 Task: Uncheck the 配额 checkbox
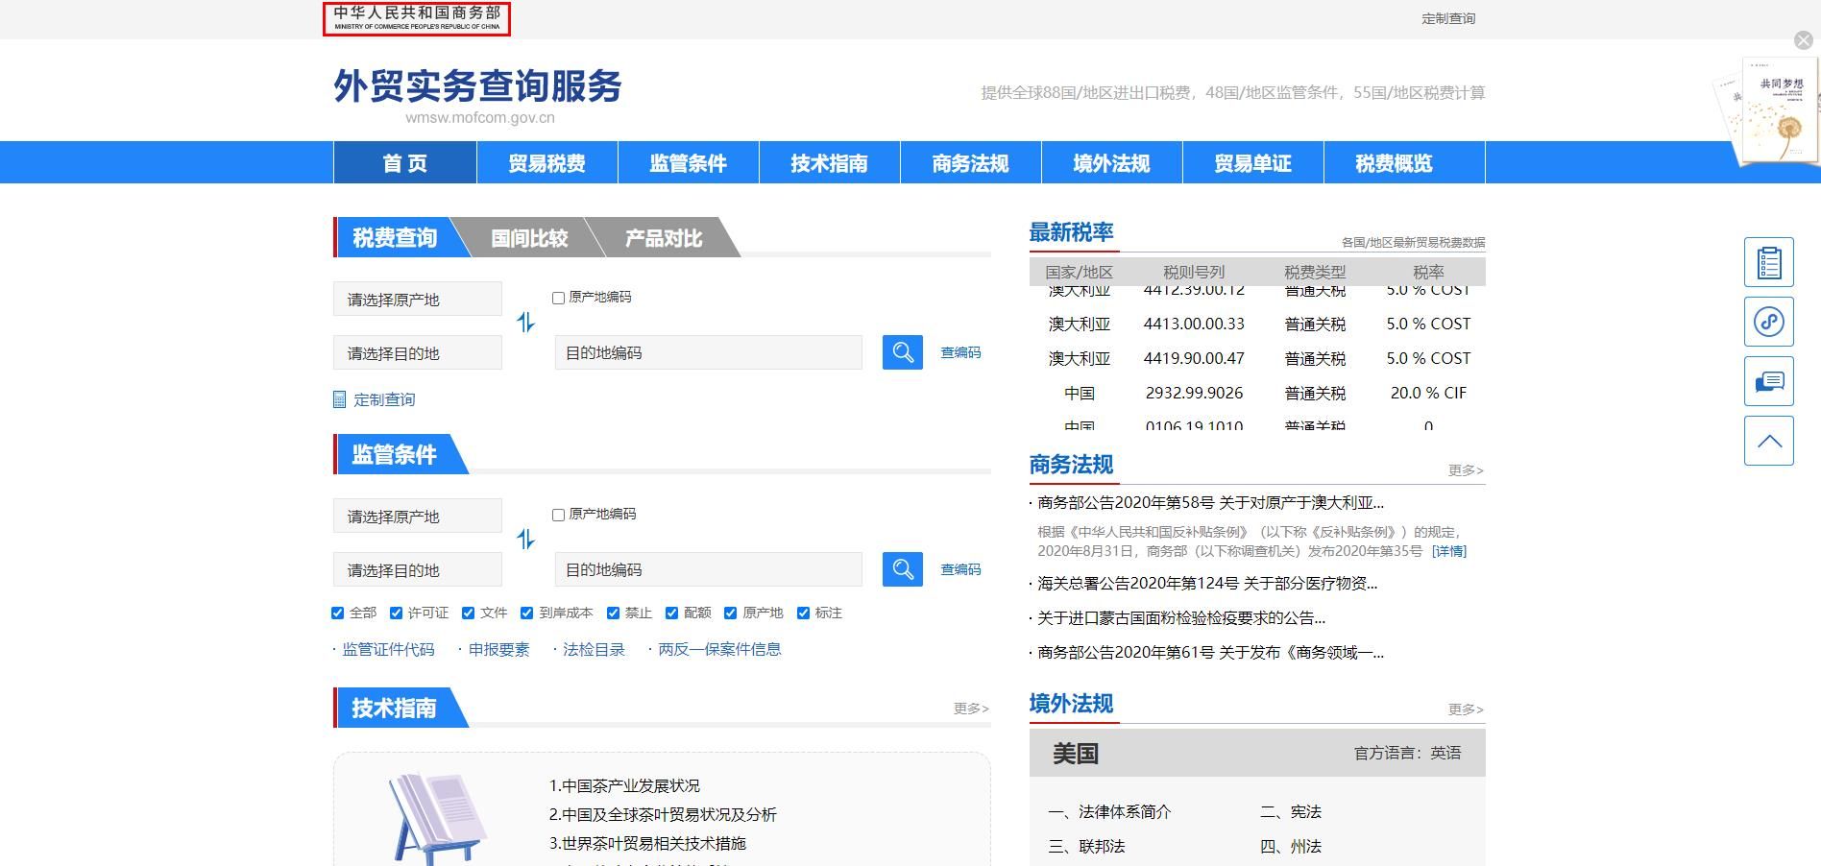click(672, 613)
